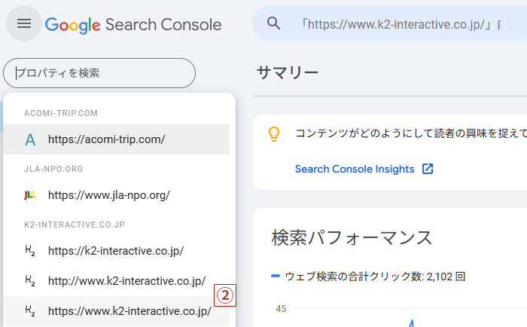Click the ACOMI-TRIP.COM group header
This screenshot has width=527, height=327.
[61, 113]
